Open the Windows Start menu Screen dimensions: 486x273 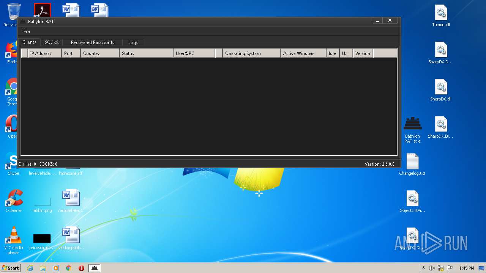(x=11, y=268)
